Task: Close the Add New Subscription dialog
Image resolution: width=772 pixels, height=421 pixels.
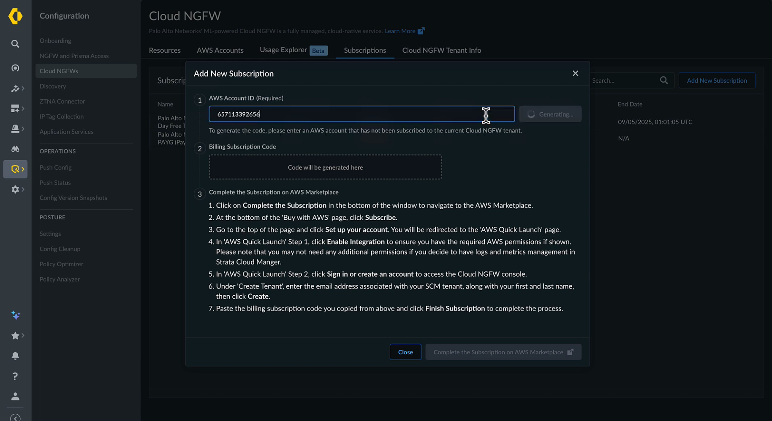Action: (x=575, y=73)
